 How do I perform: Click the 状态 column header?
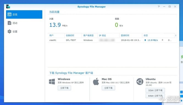click(158, 35)
